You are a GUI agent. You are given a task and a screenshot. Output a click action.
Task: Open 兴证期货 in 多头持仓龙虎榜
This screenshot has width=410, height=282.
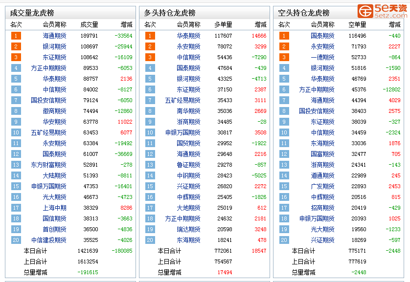(188, 186)
